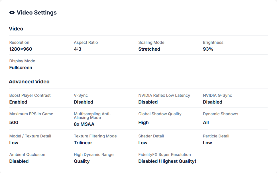Viewport: 277px width, 173px height.
Task: Click the Video section heading
Action: [x=16, y=29]
